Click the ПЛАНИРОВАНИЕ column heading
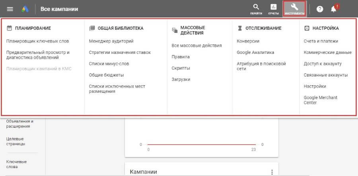 click(x=33, y=28)
